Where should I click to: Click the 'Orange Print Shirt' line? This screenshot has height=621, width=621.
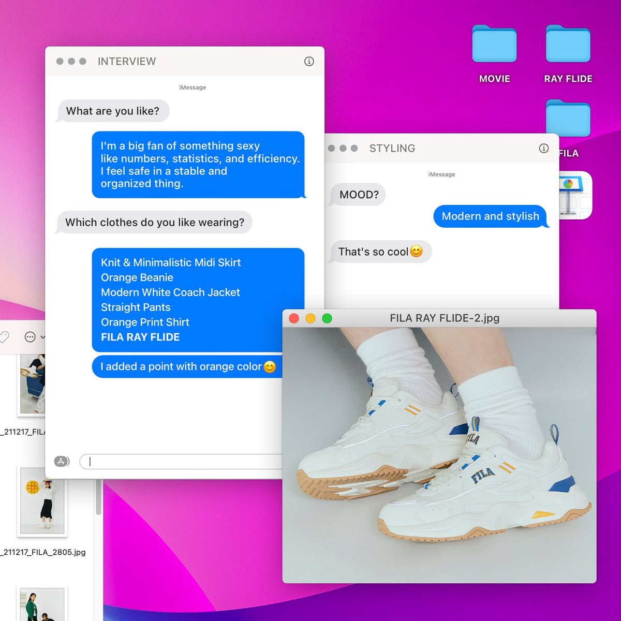click(x=145, y=322)
